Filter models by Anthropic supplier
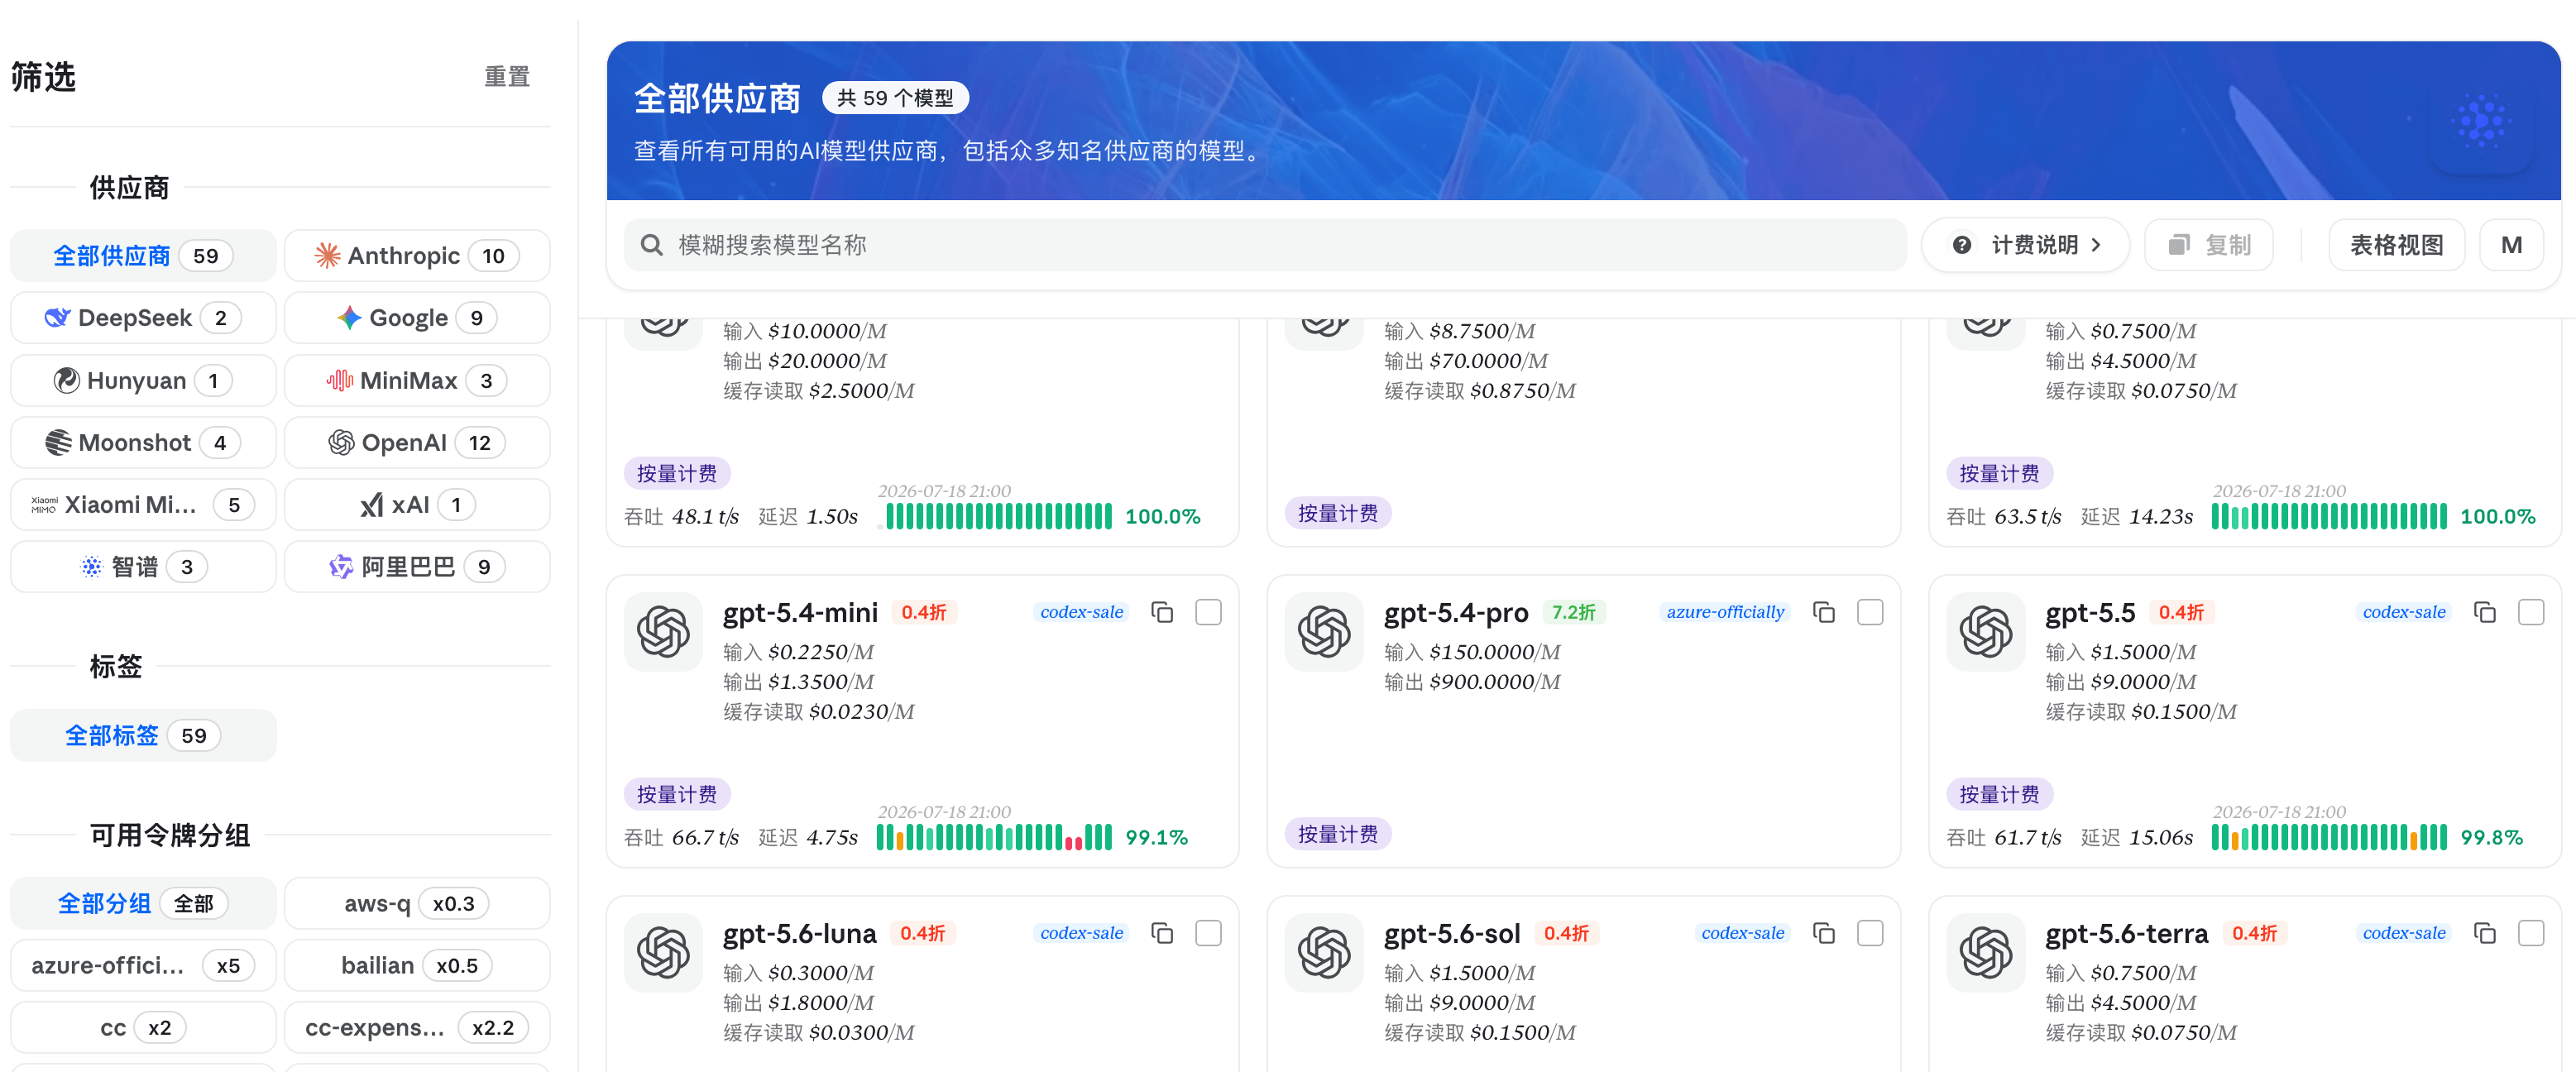The width and height of the screenshot is (2576, 1072). [x=417, y=256]
